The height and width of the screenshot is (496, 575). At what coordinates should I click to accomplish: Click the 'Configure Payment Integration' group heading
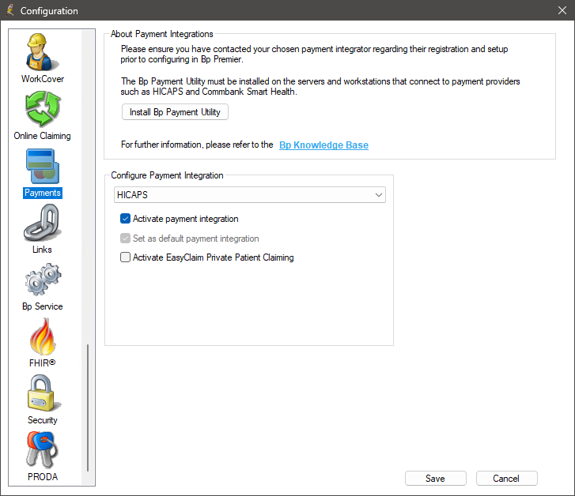coord(167,175)
